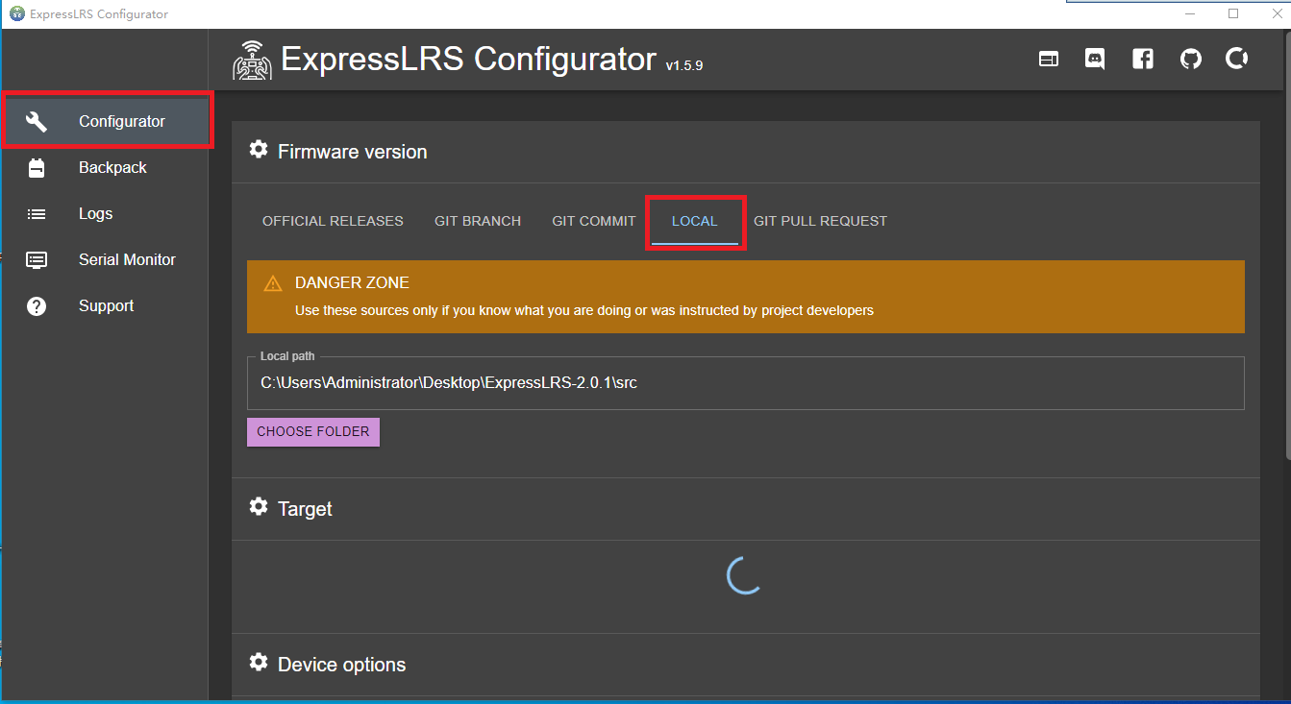
Task: Click the ExpressLRS radio controller logo
Action: coord(252,61)
